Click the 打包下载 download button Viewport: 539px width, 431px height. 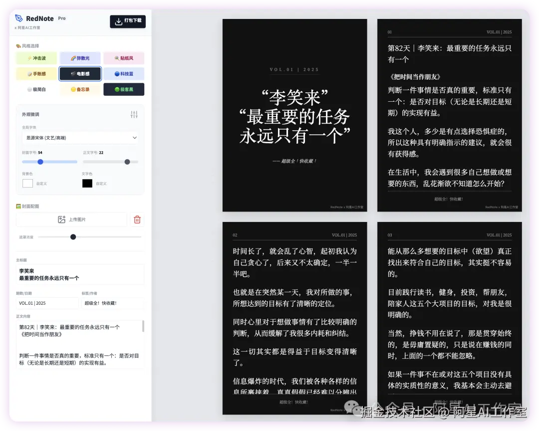(128, 22)
